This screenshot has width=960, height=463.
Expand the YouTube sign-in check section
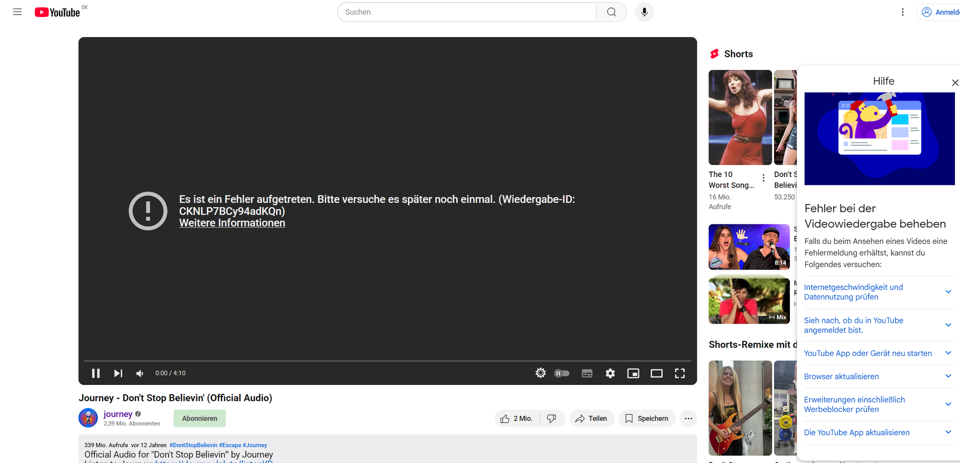[x=878, y=325]
